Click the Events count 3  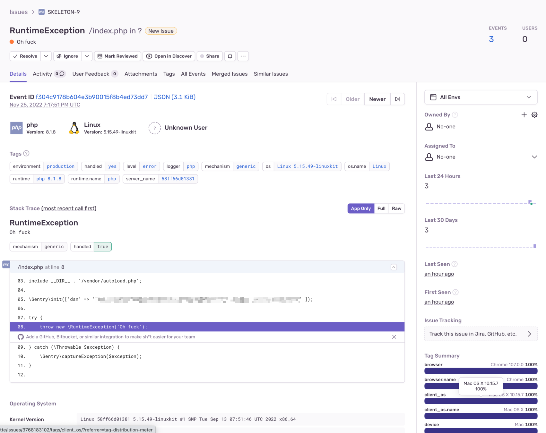491,39
